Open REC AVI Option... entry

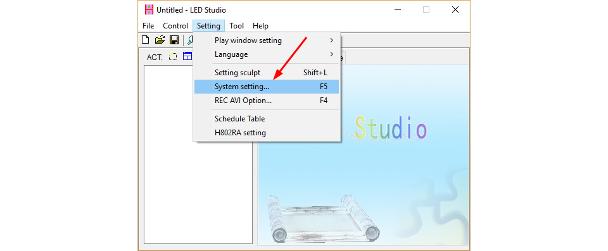[267, 101]
